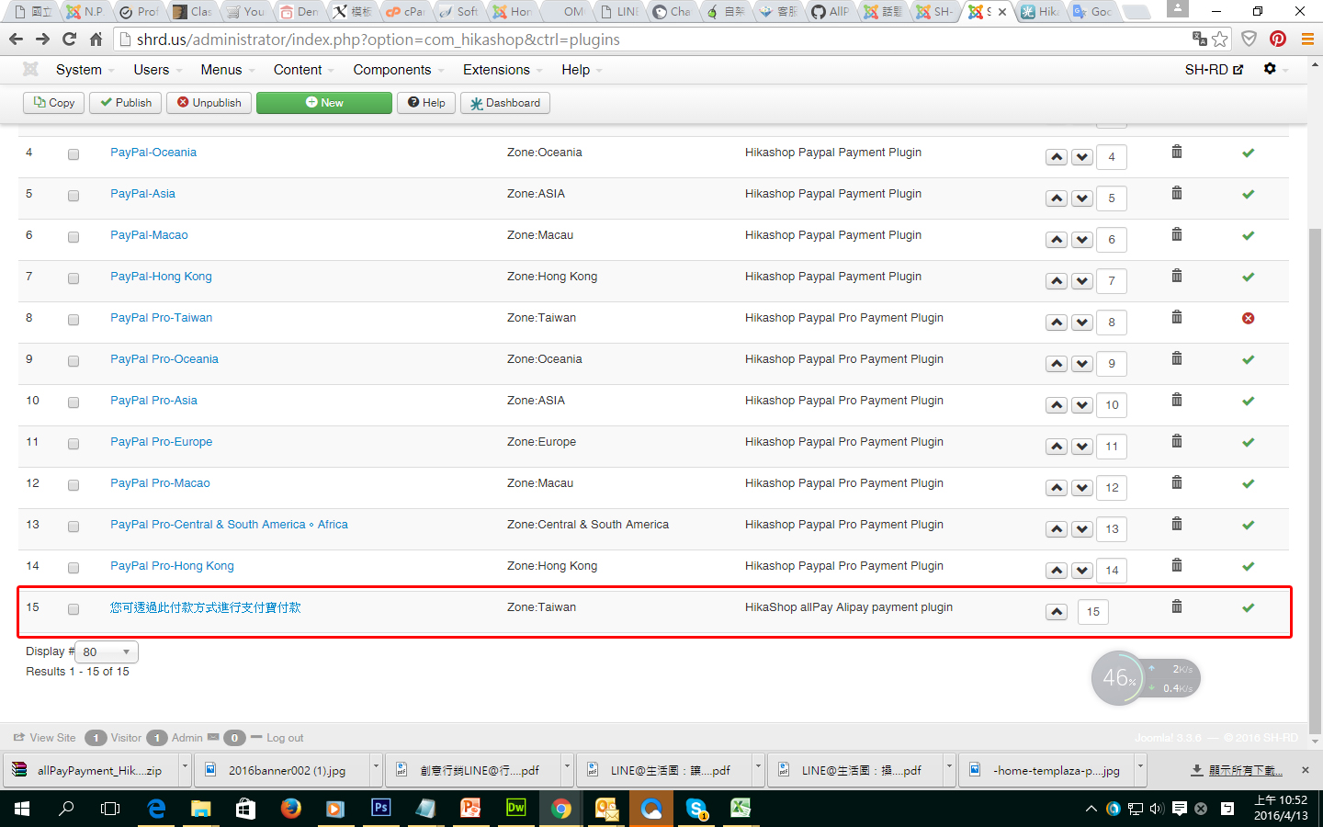This screenshot has width=1323, height=827.
Task: Open PayPal Pro-Central & South America link
Action: (229, 525)
